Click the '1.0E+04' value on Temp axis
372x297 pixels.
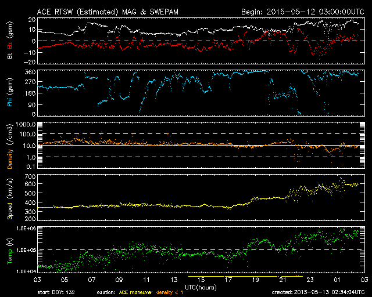pos(26,271)
